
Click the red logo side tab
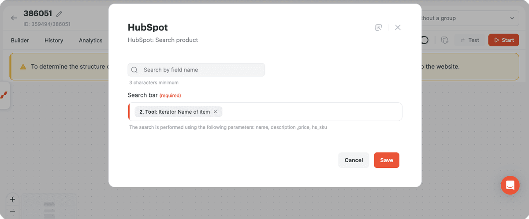tap(4, 95)
